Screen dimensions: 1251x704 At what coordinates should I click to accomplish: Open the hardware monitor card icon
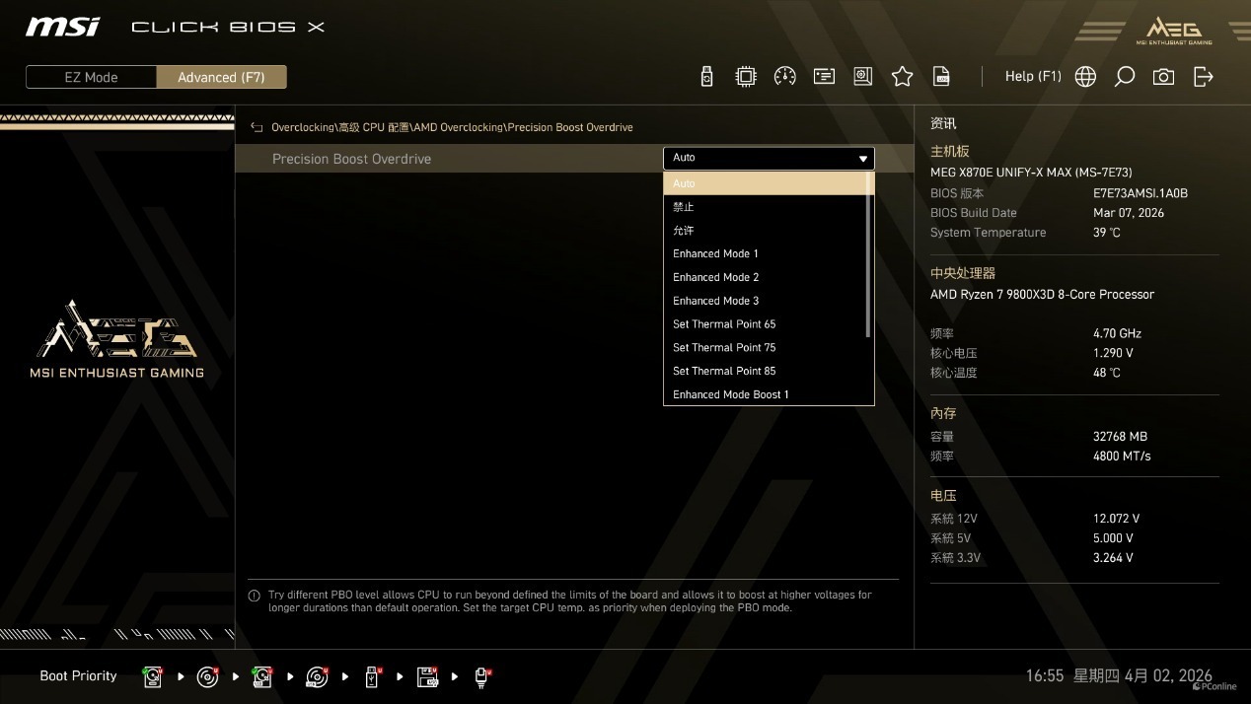pyautogui.click(x=824, y=77)
